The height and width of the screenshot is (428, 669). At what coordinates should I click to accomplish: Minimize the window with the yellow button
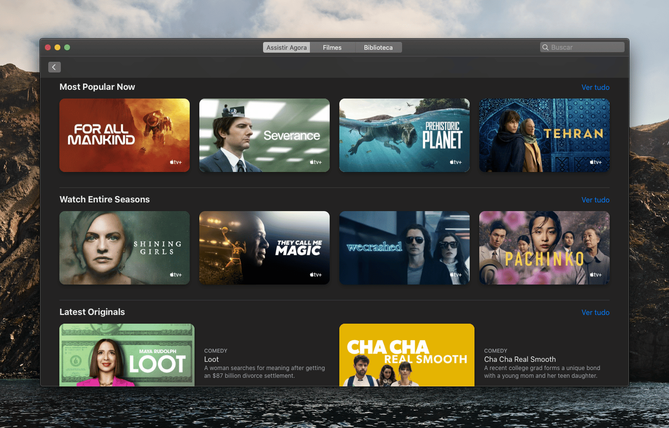tap(57, 47)
